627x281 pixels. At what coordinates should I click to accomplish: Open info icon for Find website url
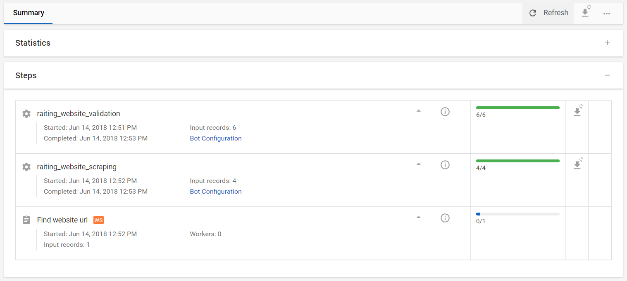click(445, 218)
